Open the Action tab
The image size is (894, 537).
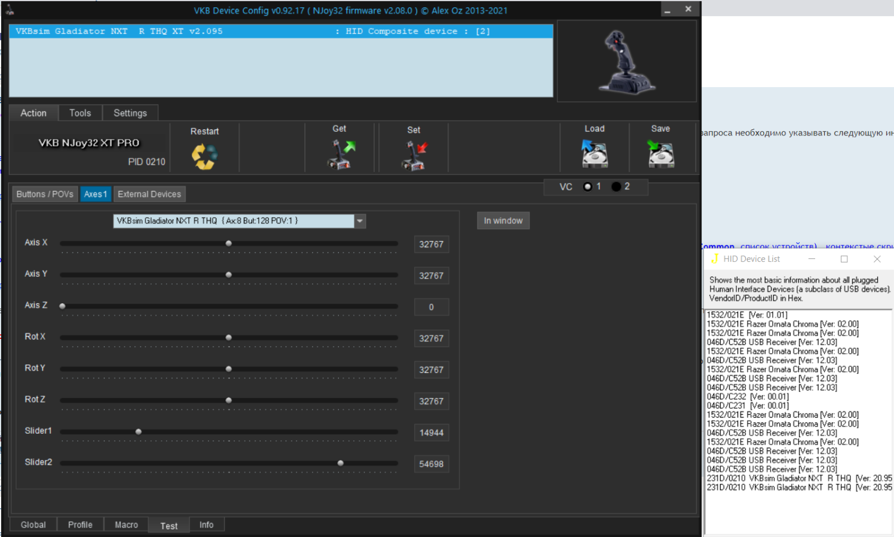click(x=33, y=113)
